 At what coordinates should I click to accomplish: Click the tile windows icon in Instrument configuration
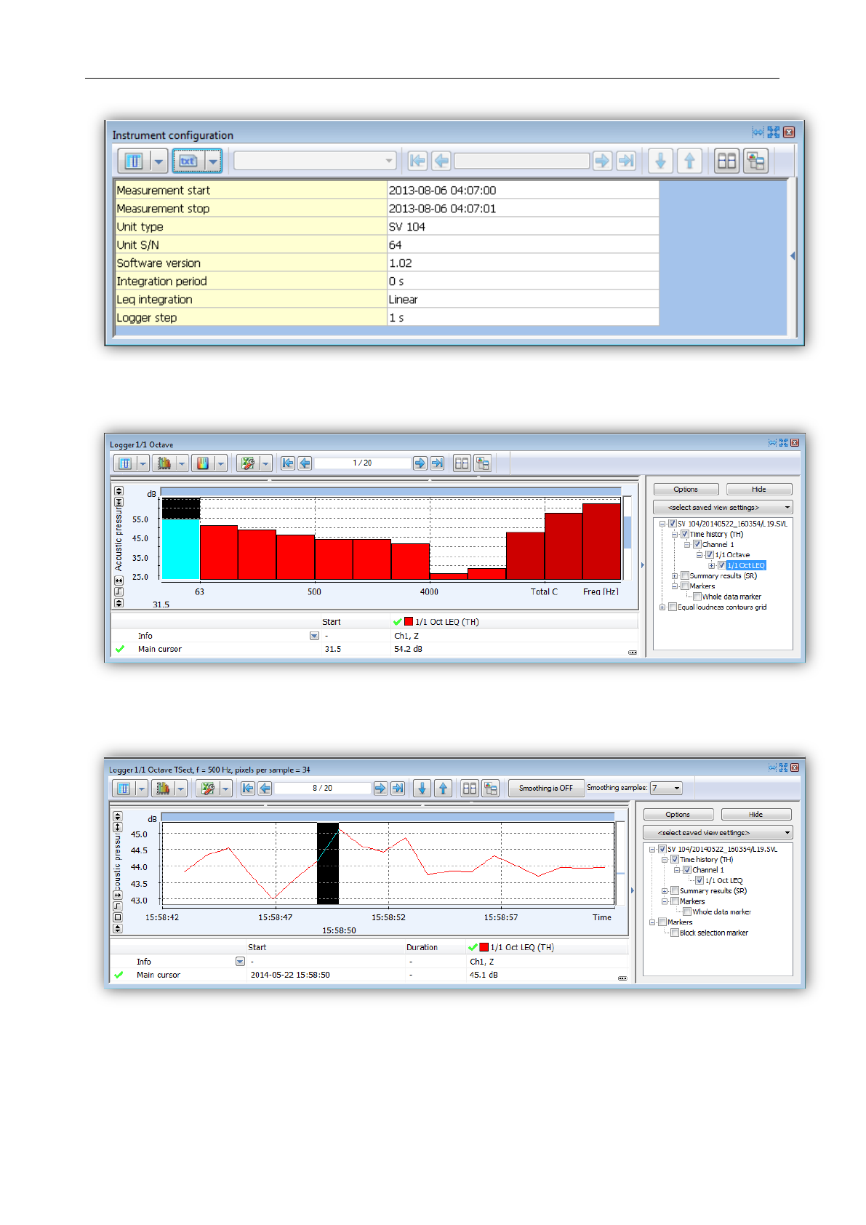(x=726, y=161)
